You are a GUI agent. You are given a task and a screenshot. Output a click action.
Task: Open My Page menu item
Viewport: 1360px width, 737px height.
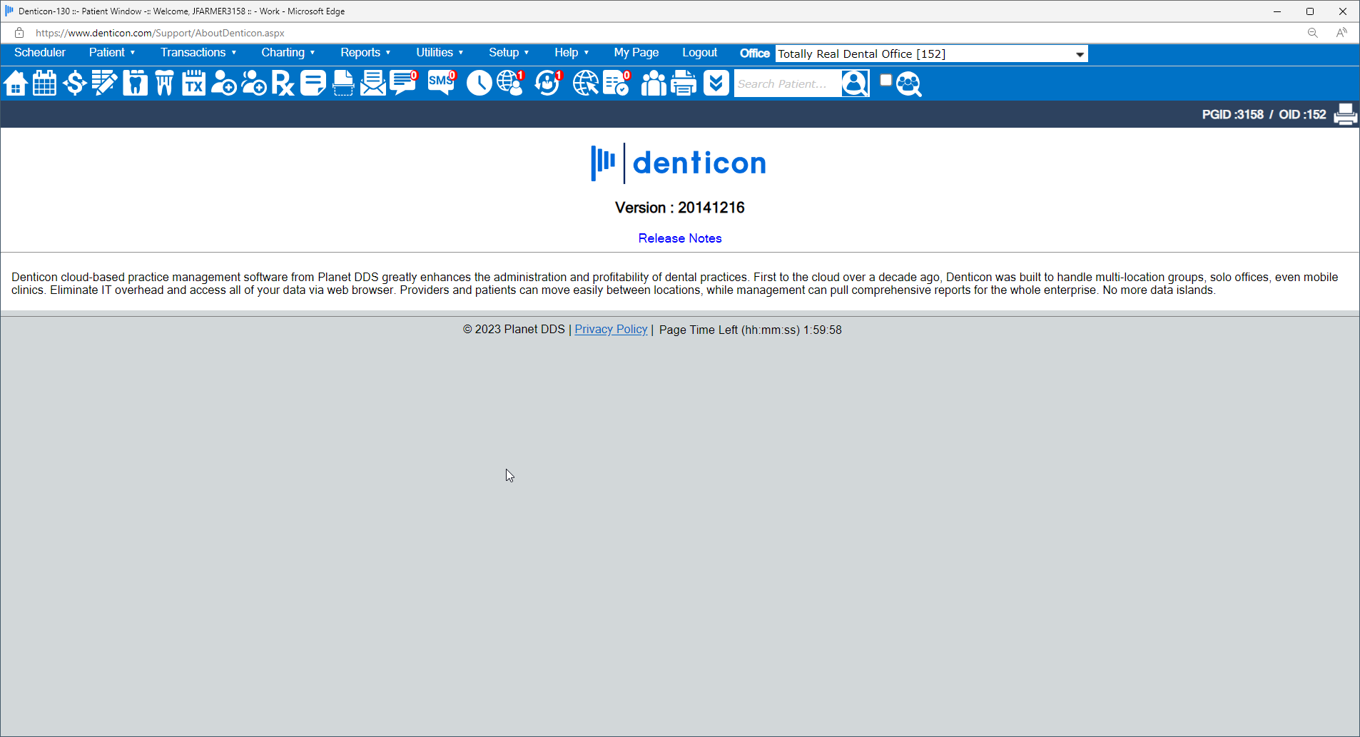636,53
